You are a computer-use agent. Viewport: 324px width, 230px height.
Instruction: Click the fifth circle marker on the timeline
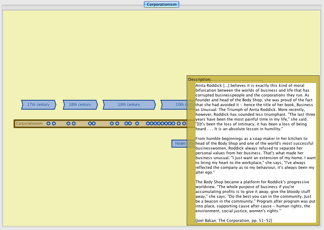tap(90, 124)
